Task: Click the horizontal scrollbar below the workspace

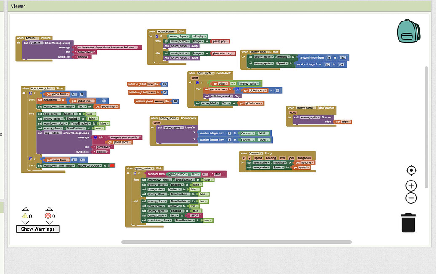Action: click(x=236, y=242)
